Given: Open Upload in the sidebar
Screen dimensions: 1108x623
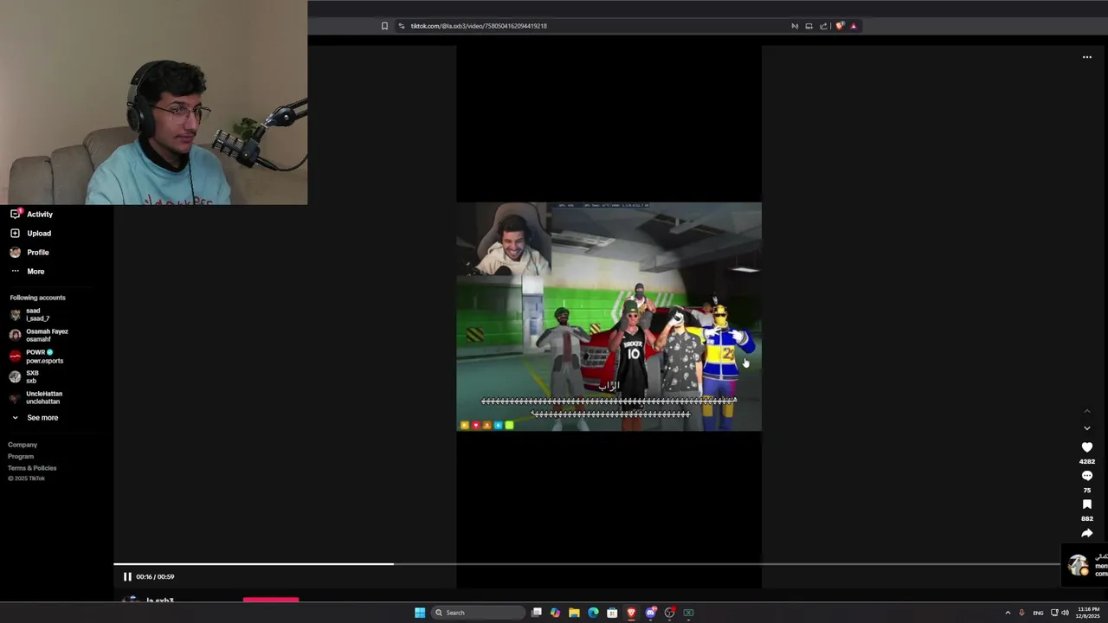Looking at the screenshot, I should tap(39, 233).
